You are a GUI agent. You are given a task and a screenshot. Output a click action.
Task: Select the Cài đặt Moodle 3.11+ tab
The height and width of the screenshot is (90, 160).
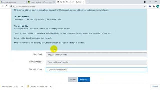(70, 2)
